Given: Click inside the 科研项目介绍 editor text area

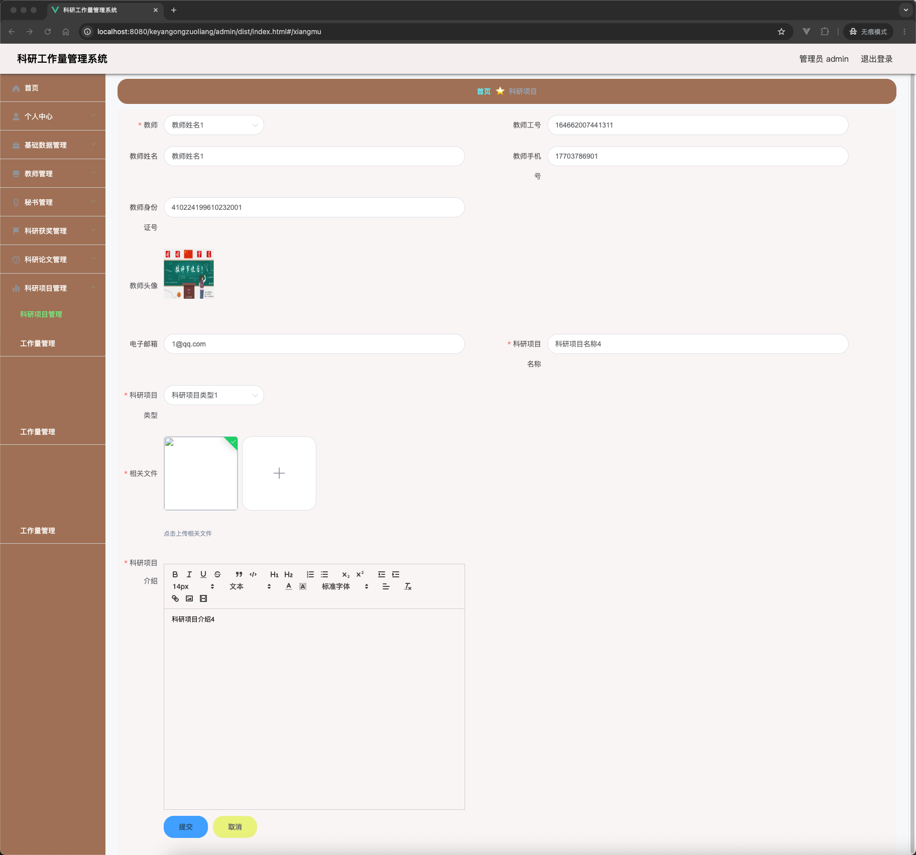Looking at the screenshot, I should pos(314,709).
